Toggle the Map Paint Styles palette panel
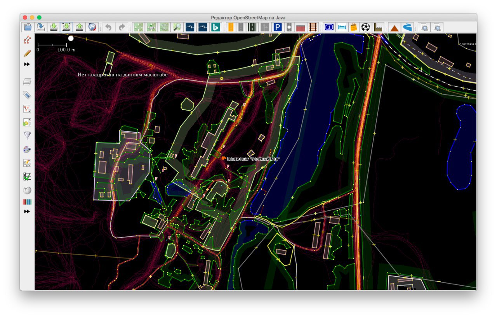This screenshot has height=317, width=497. click(27, 149)
